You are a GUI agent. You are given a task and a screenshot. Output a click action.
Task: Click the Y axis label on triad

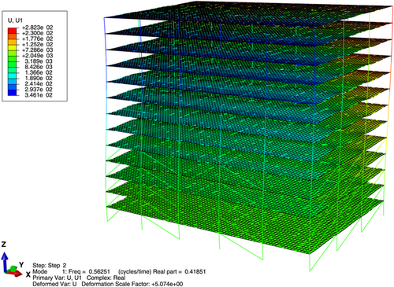tap(21, 264)
